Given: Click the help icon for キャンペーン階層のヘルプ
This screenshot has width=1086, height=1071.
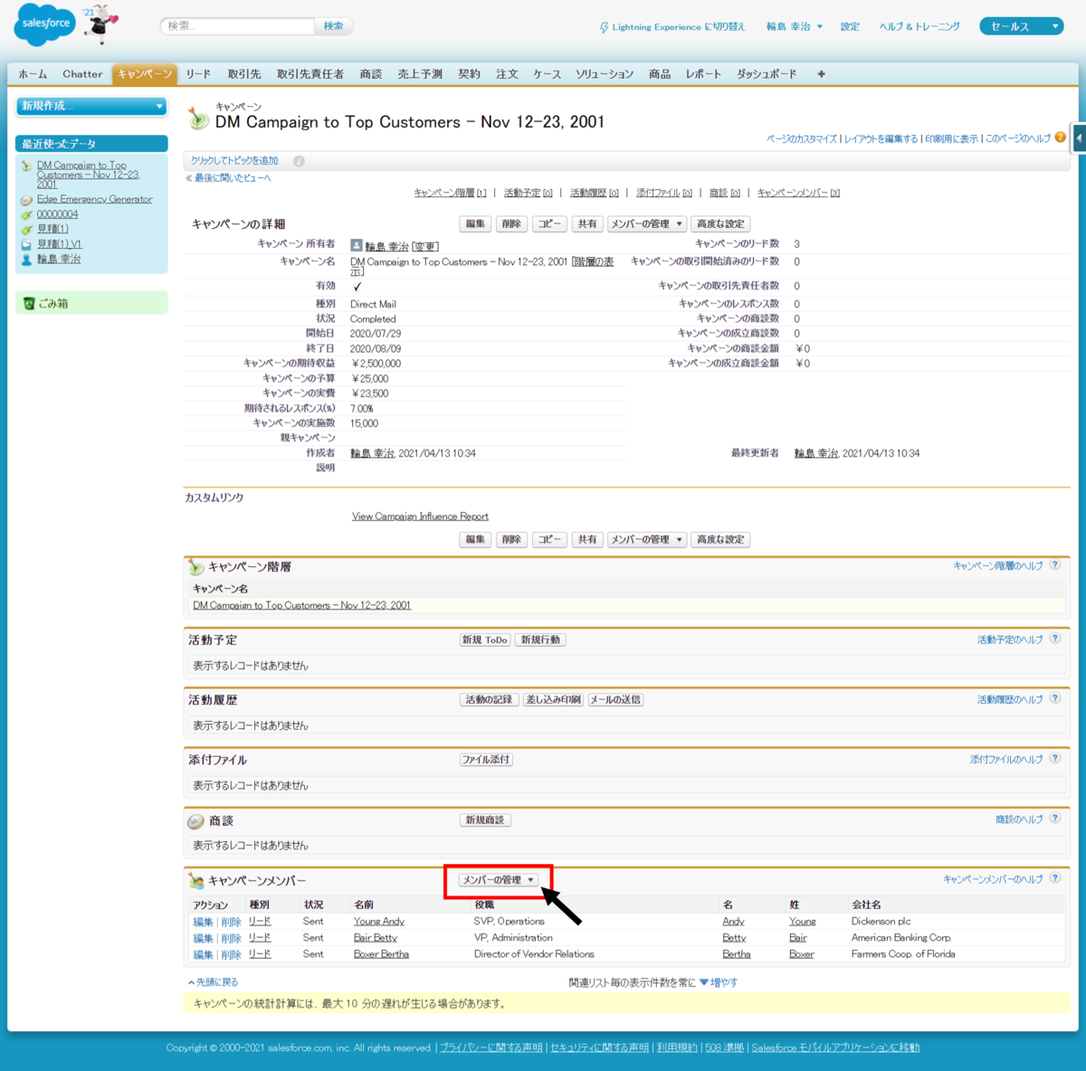Looking at the screenshot, I should point(1055,565).
